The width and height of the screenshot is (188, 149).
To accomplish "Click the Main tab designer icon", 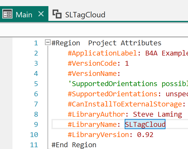I will 7,14.
